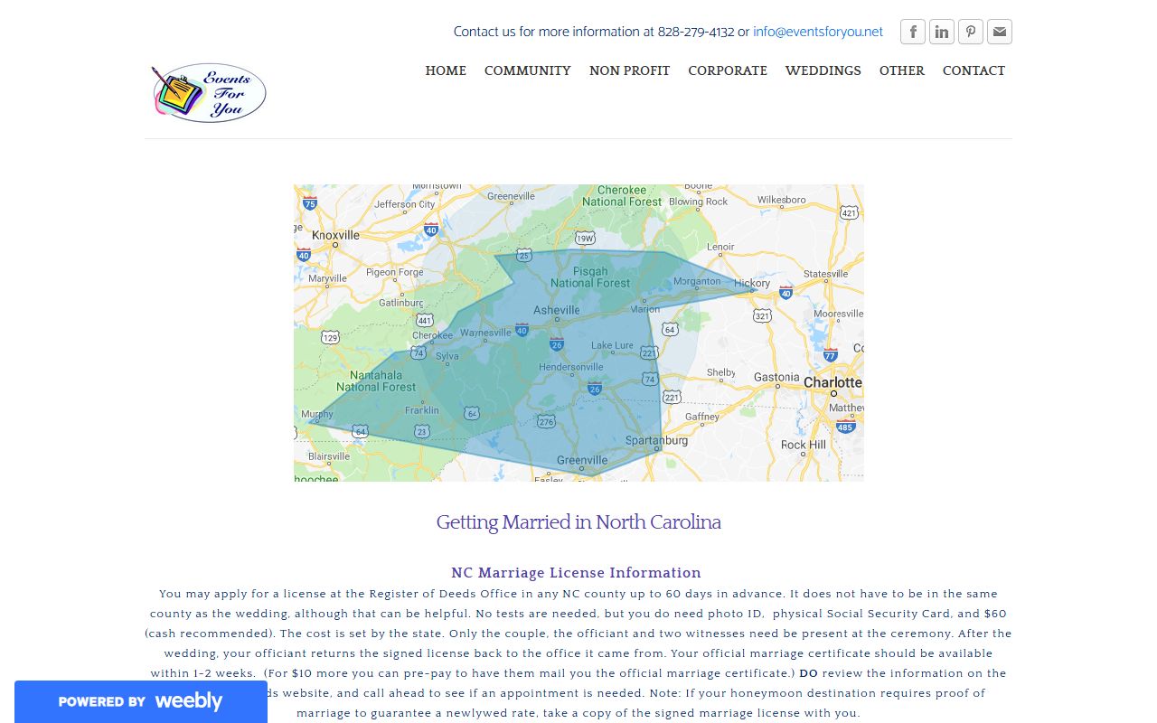Image resolution: width=1157 pixels, height=723 pixels.
Task: Open the CORPORATE menu item
Action: click(x=727, y=70)
